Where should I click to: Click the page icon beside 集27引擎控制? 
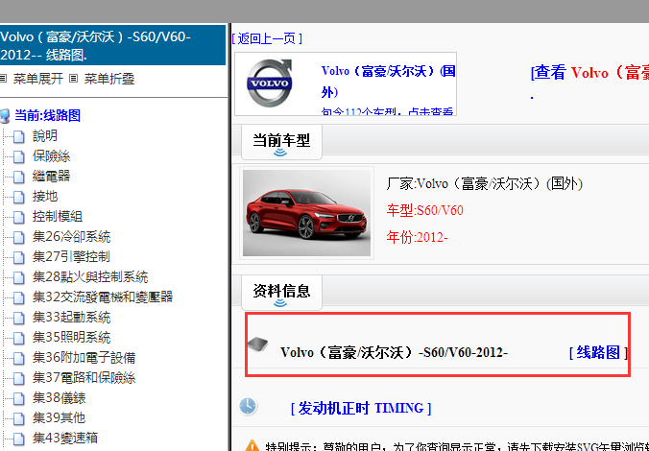click(x=18, y=257)
